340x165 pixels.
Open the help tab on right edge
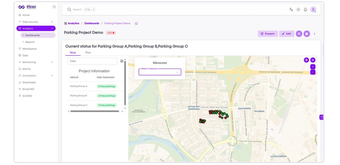(x=321, y=117)
